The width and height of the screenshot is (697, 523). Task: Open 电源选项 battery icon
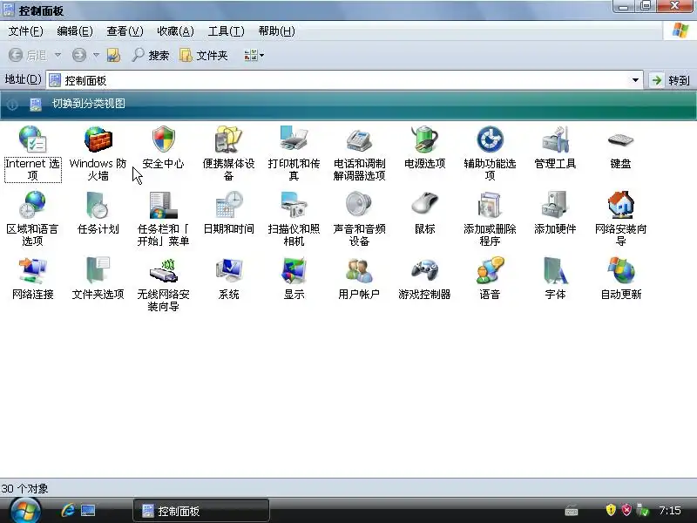(424, 139)
